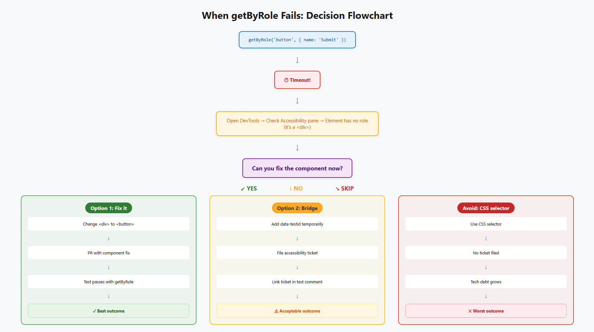Select the 'Option 2: Bridge' badge
The width and height of the screenshot is (594, 332).
(x=297, y=208)
